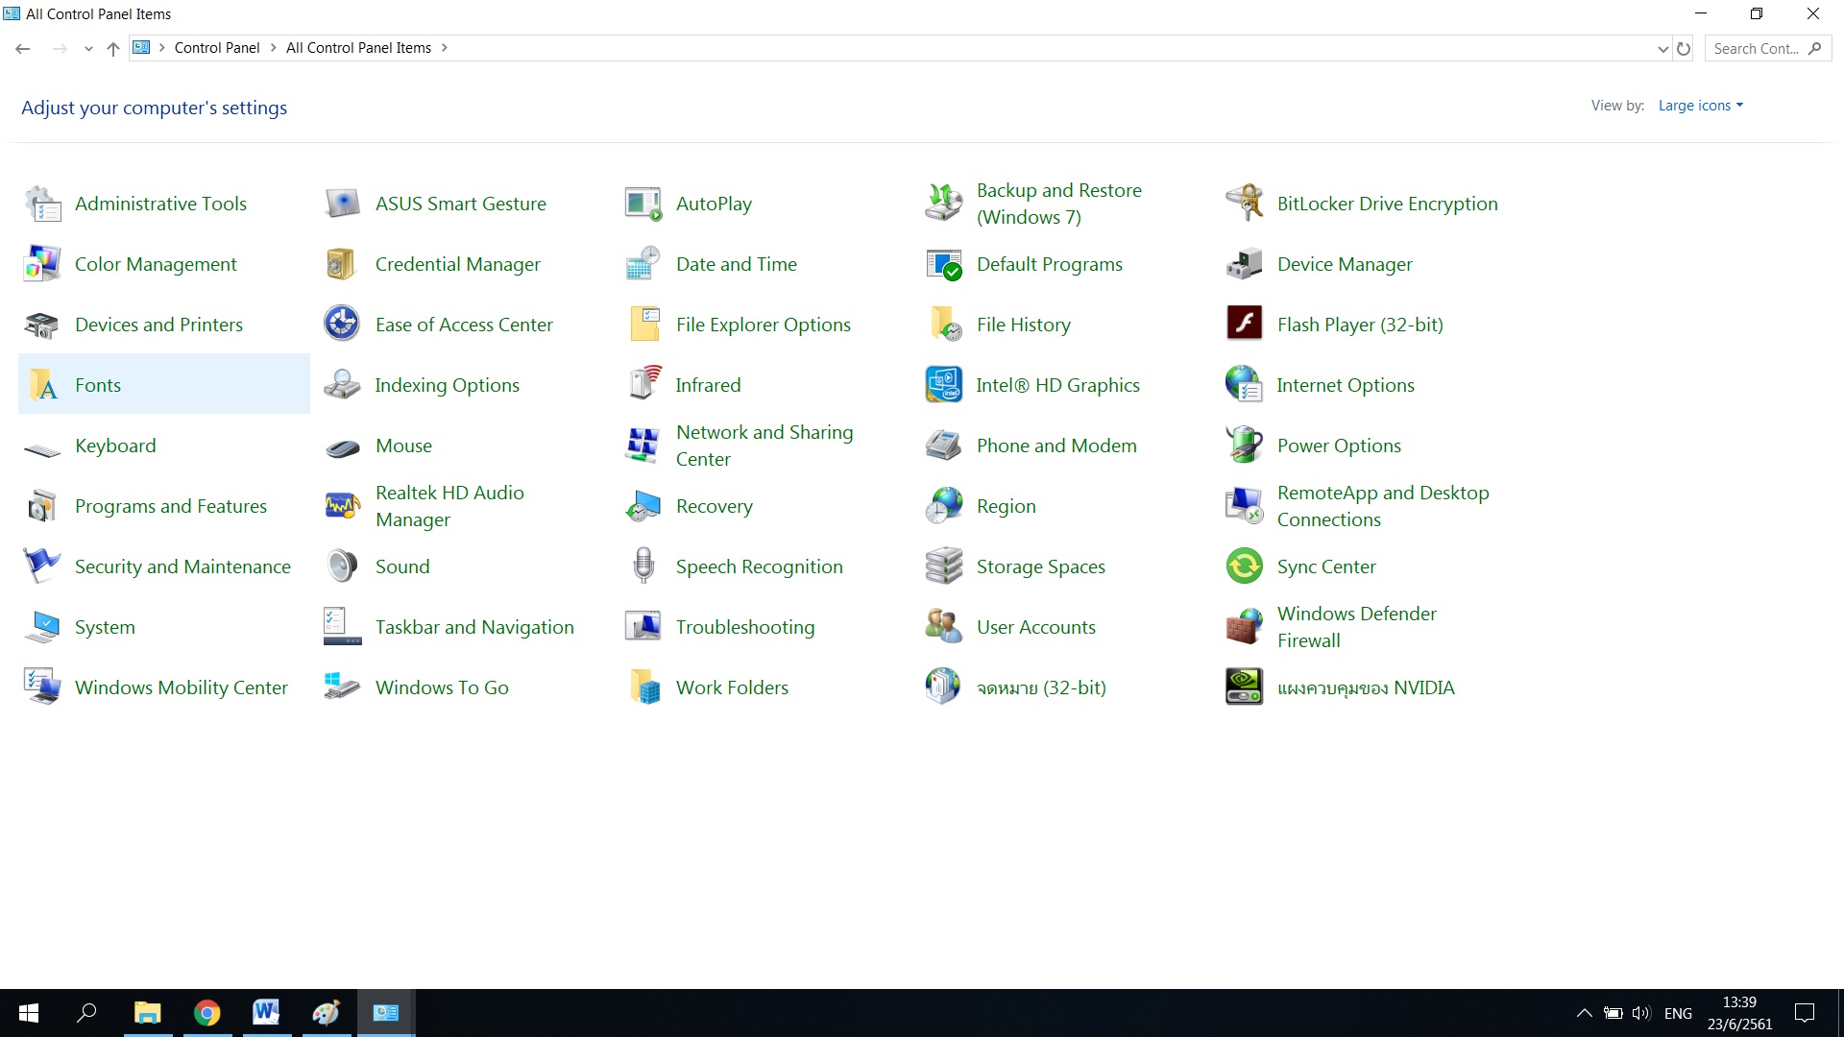Click RemoteApp and Desktop Connections link

[1383, 506]
